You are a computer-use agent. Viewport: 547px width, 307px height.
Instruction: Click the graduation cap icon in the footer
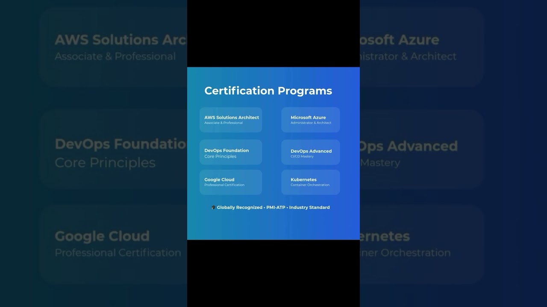click(213, 208)
